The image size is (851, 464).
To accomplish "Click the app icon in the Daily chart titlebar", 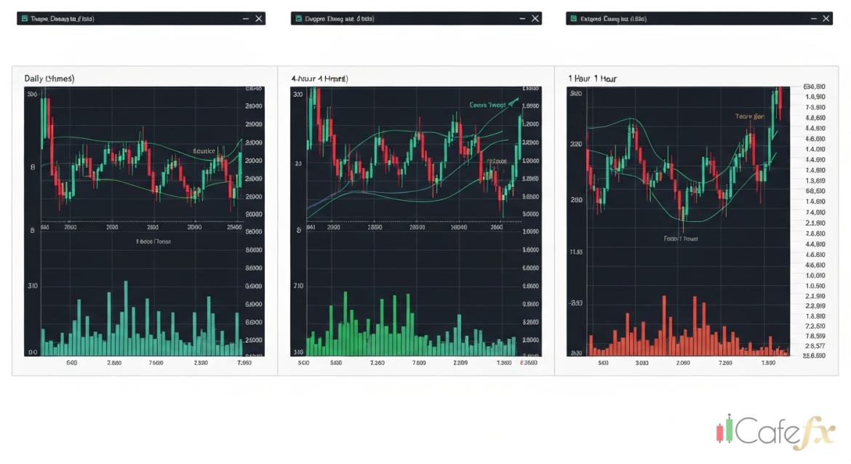I will click(x=25, y=18).
